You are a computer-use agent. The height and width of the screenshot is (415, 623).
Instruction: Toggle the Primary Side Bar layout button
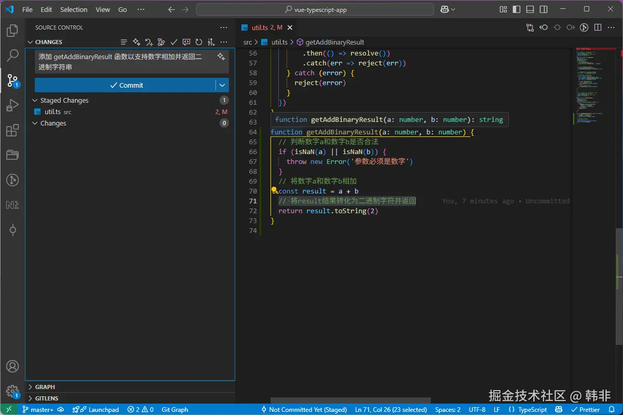tap(517, 9)
